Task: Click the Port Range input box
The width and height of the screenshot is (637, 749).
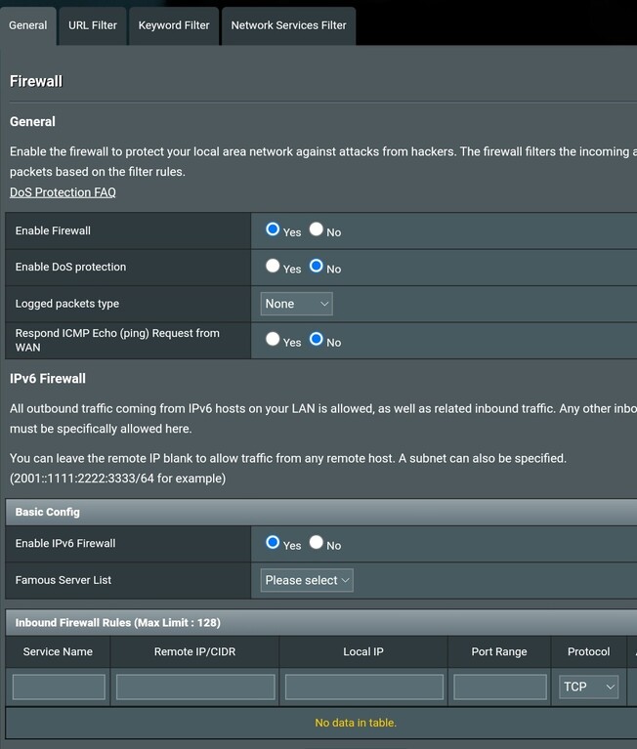Action: [x=499, y=687]
